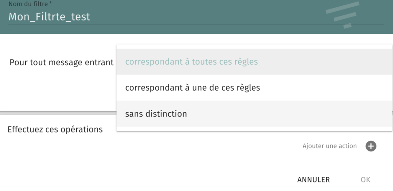Click the smallest bar of the filter icon
This screenshot has width=393, height=191.
tap(347, 26)
